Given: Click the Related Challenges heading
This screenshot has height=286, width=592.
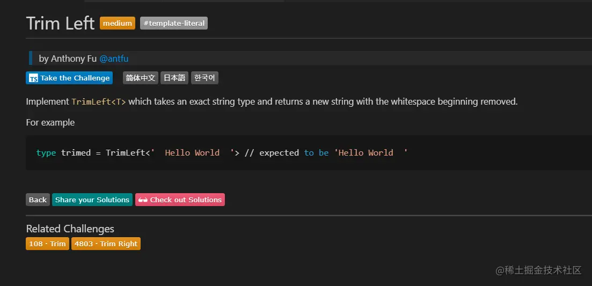Looking at the screenshot, I should pos(70,229).
